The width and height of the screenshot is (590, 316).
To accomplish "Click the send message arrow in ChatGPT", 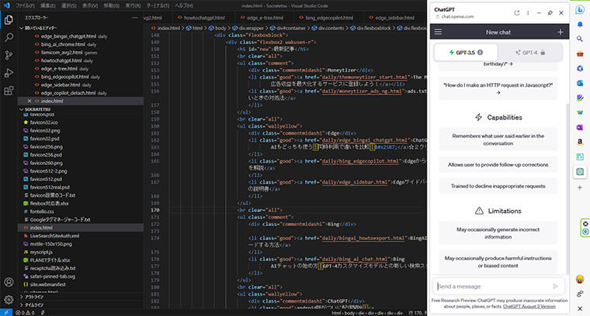I will 555,286.
